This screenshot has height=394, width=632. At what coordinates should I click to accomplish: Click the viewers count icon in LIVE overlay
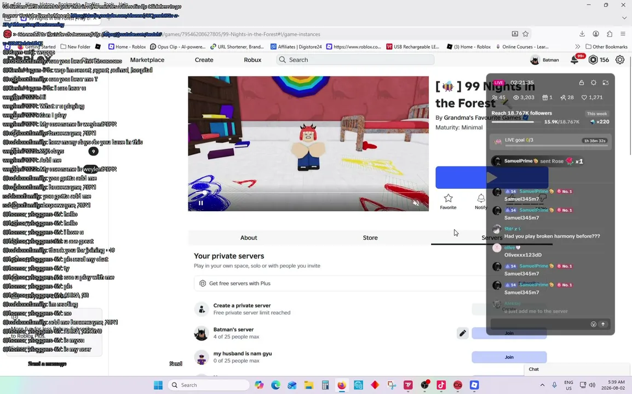[x=516, y=97]
